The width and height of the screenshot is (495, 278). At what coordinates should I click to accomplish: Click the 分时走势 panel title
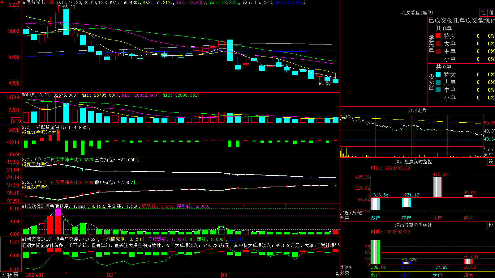tap(417, 110)
